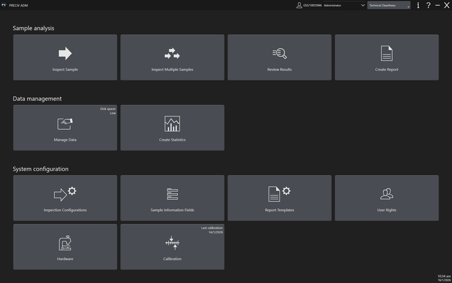The width and height of the screenshot is (452, 283).
Task: Open Manage Data tile
Action: [x=65, y=128]
